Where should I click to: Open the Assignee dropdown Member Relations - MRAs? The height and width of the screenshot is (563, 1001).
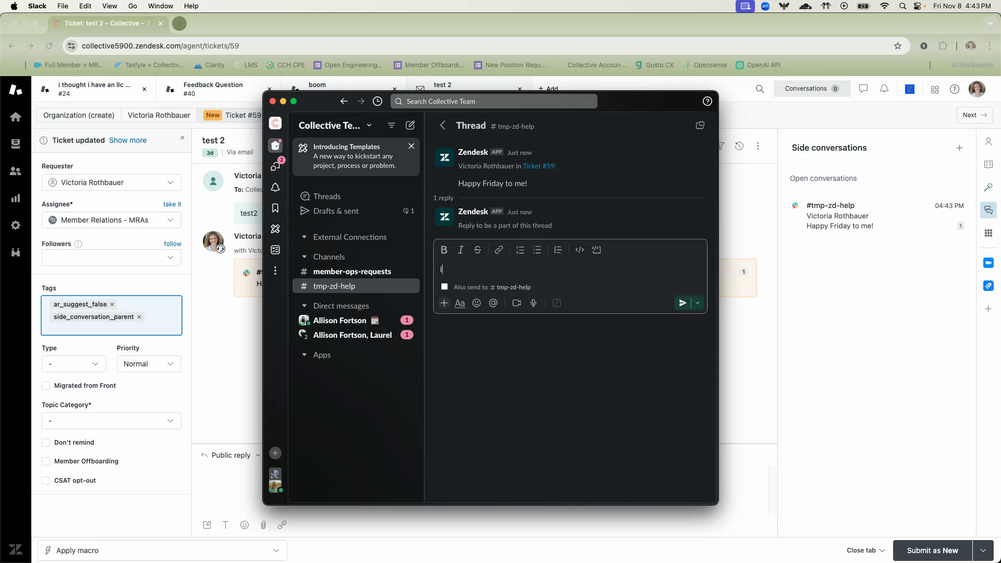coord(112,220)
